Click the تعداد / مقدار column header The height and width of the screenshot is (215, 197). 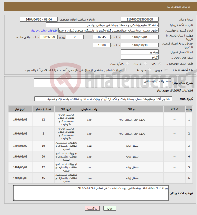(x=43, y=109)
